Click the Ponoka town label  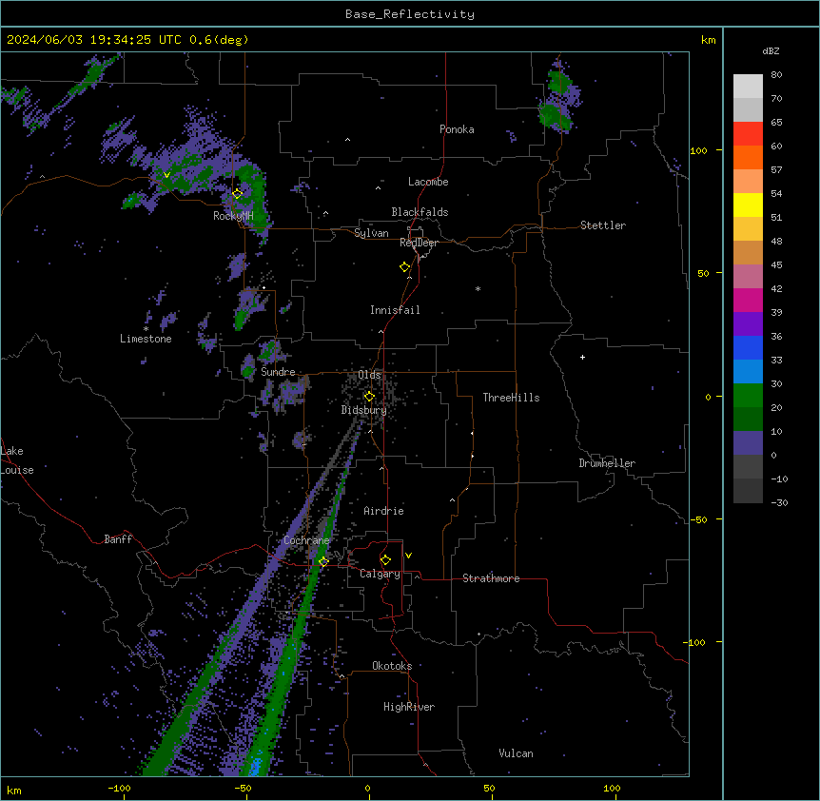coord(457,129)
